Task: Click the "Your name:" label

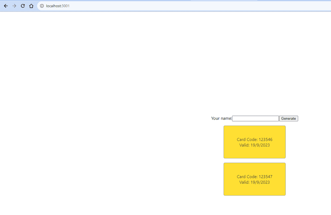Action: (221, 118)
